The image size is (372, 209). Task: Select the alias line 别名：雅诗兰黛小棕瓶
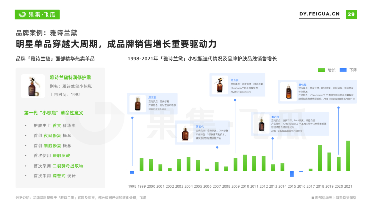tap(71, 86)
